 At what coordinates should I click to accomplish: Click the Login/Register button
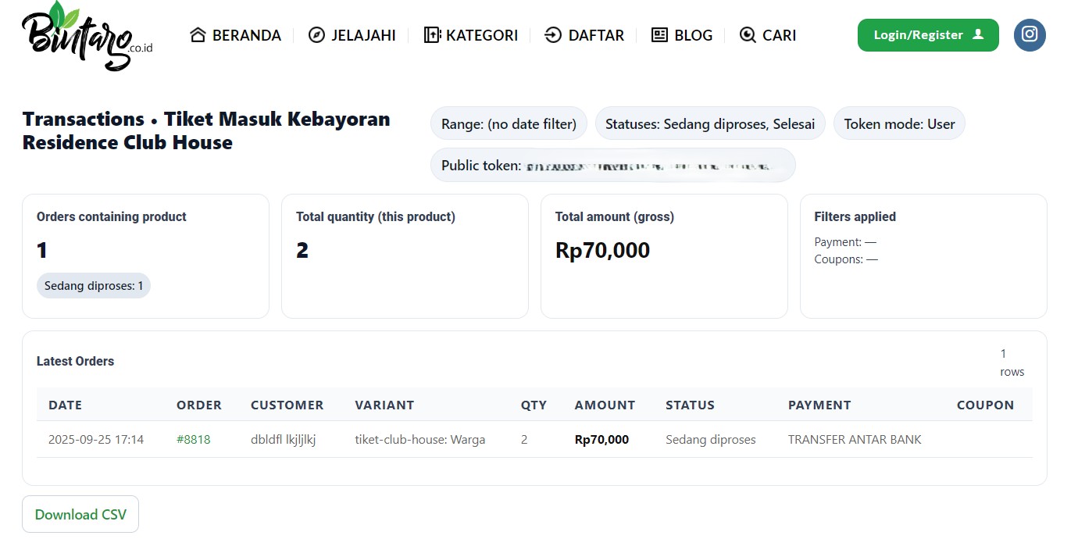click(928, 35)
